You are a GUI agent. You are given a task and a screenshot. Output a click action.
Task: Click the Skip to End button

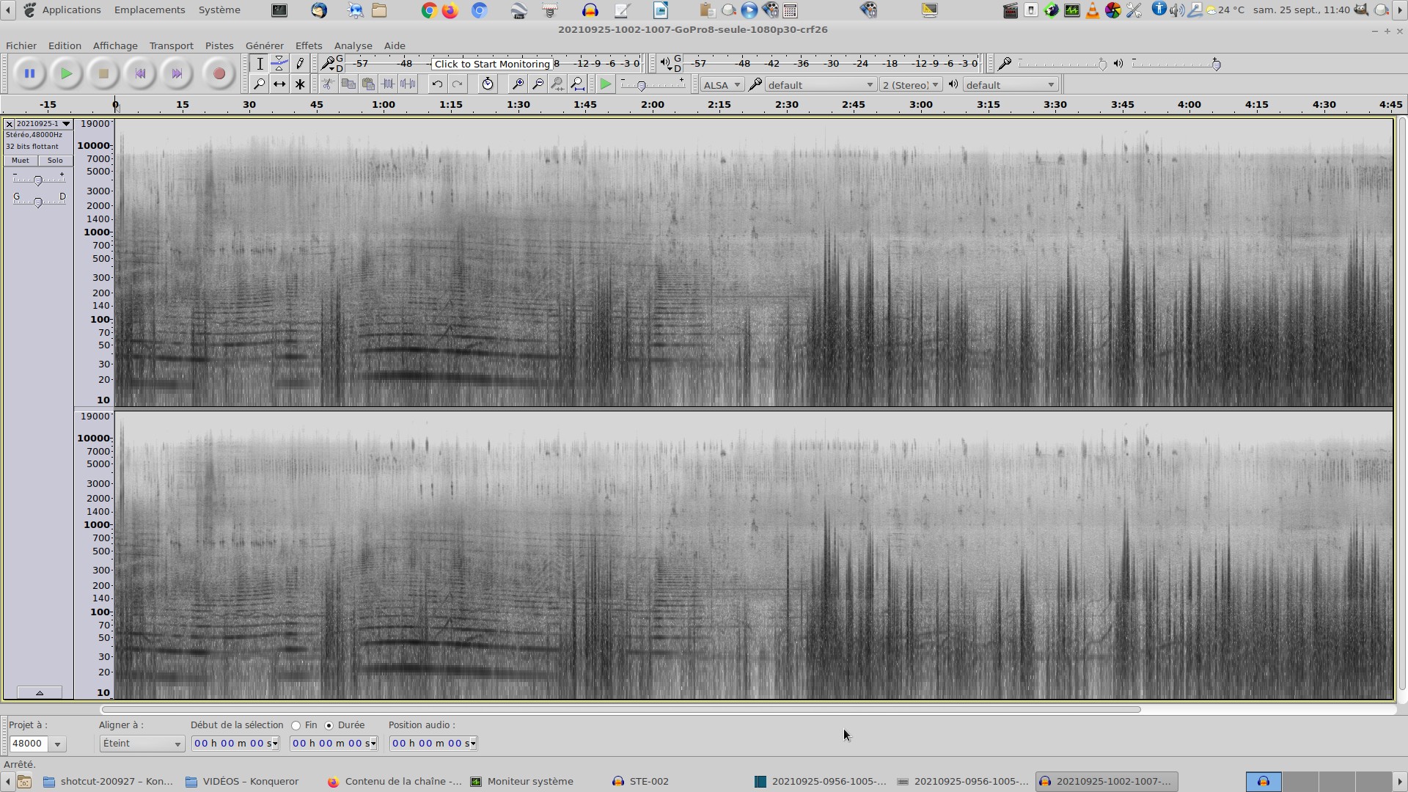(177, 73)
